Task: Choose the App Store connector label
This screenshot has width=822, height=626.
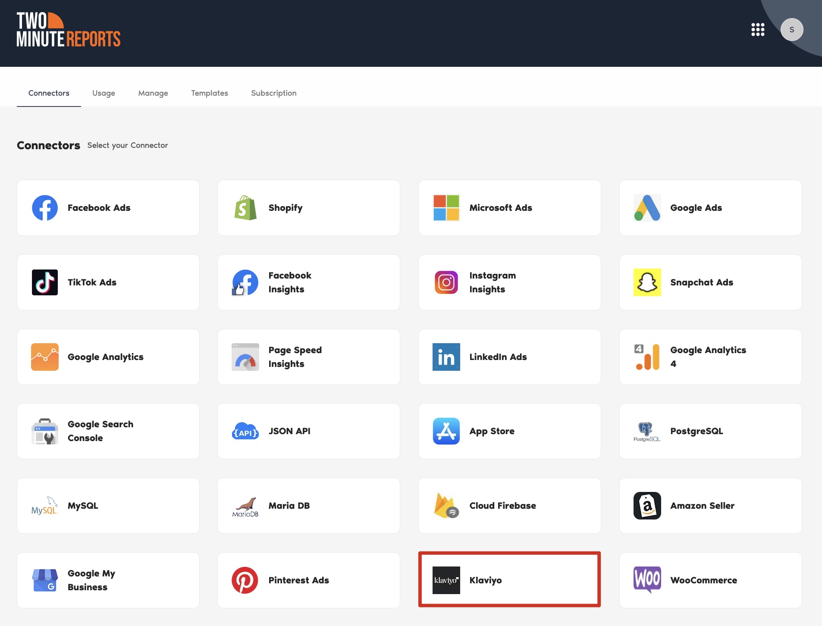Action: (492, 431)
